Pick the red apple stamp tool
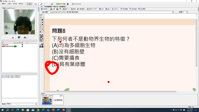The height and width of the screenshot is (112, 199). tap(40, 31)
